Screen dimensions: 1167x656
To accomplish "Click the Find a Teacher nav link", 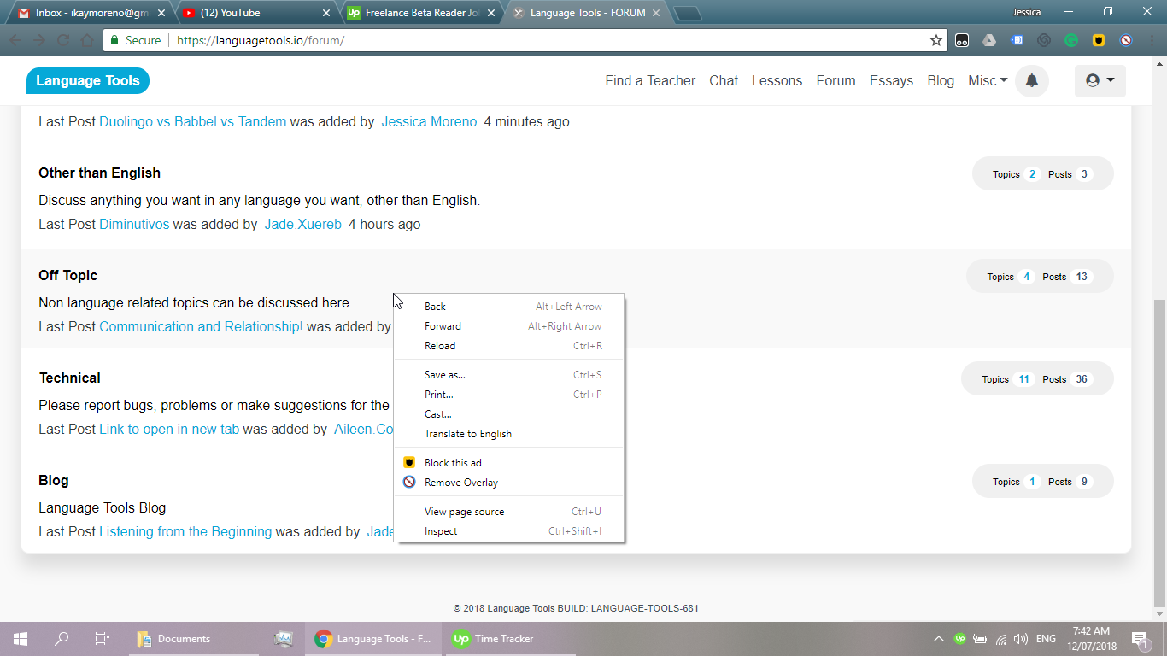I will click(x=650, y=80).
